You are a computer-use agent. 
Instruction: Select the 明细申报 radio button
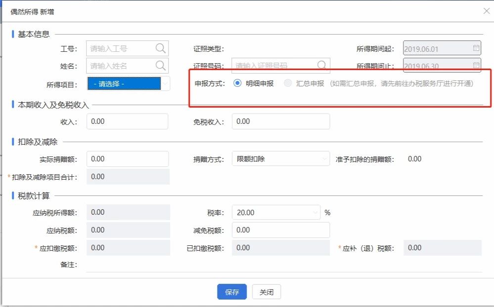click(238, 83)
